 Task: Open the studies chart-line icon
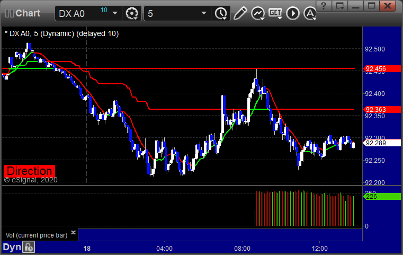[x=258, y=13]
